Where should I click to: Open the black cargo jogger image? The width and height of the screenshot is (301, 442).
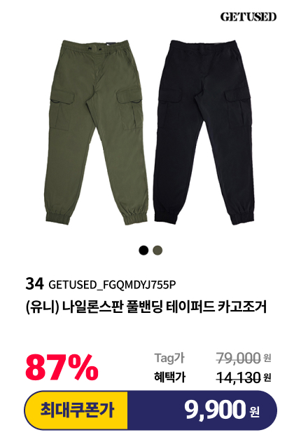[x=204, y=132]
